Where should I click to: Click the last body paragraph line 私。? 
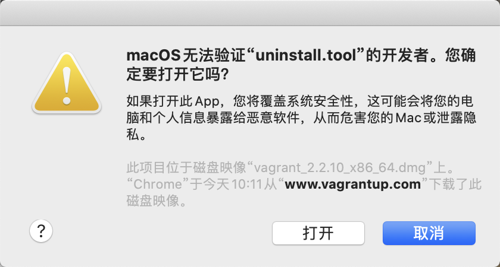136,135
